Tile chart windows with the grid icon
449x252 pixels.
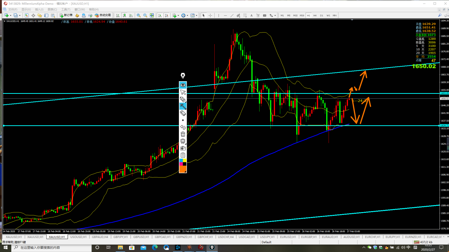[x=152, y=15]
